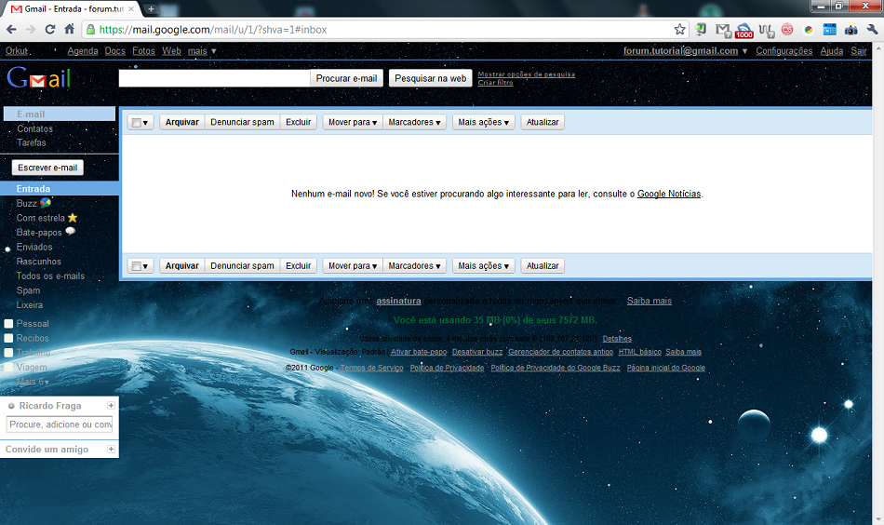Toggle the top select-all checkbox
884x525 pixels.
(x=136, y=122)
